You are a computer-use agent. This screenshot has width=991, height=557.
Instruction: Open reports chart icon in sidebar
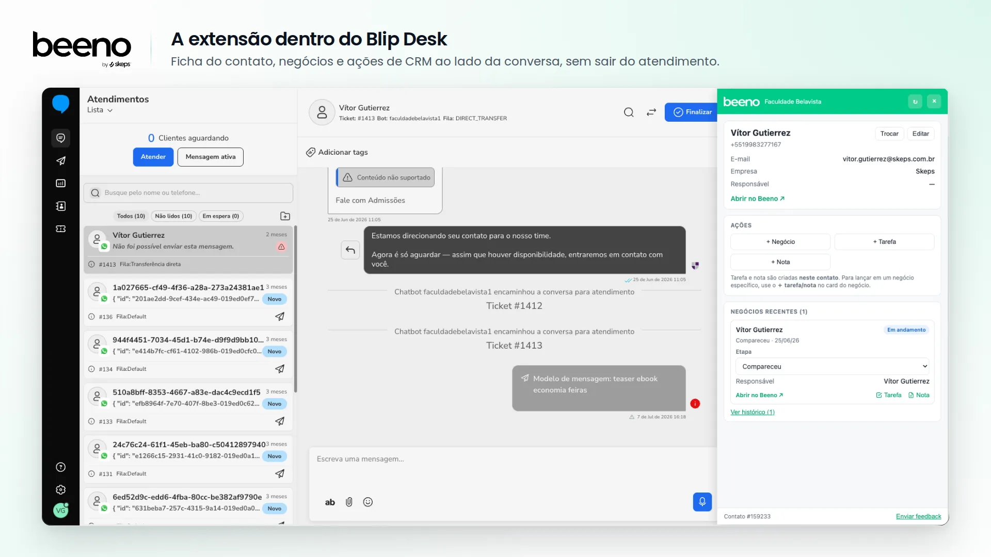pyautogui.click(x=60, y=183)
